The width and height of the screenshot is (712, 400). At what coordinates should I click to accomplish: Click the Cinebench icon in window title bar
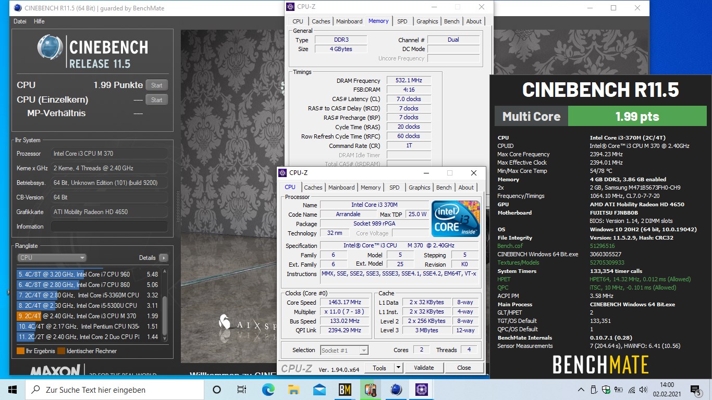click(18, 8)
